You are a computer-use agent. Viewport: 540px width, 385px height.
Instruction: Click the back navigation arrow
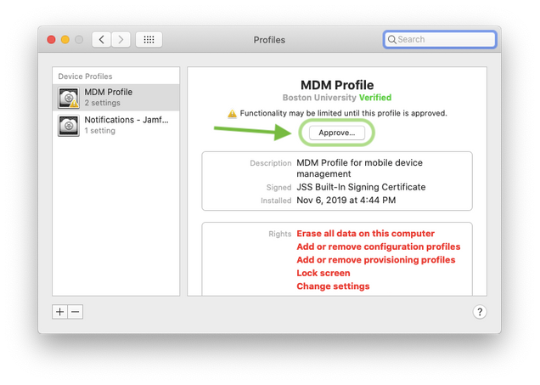pyautogui.click(x=102, y=40)
